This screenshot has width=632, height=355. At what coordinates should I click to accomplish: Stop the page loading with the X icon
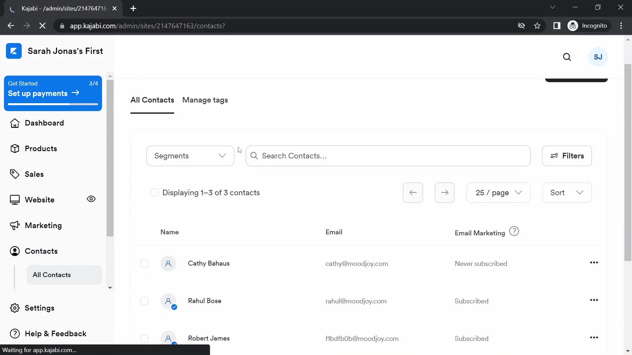42,26
